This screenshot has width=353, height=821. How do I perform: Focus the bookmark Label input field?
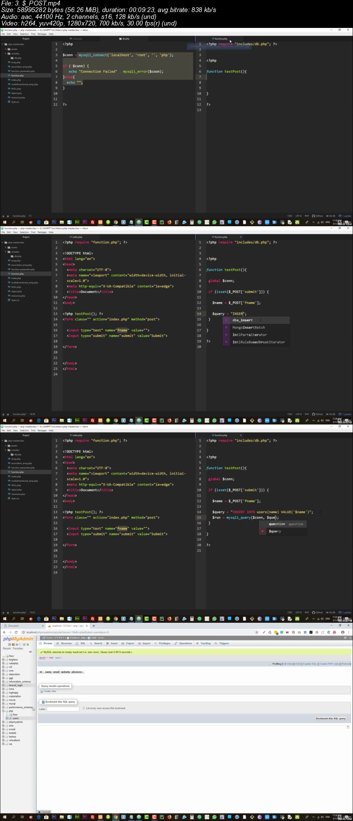point(63,709)
